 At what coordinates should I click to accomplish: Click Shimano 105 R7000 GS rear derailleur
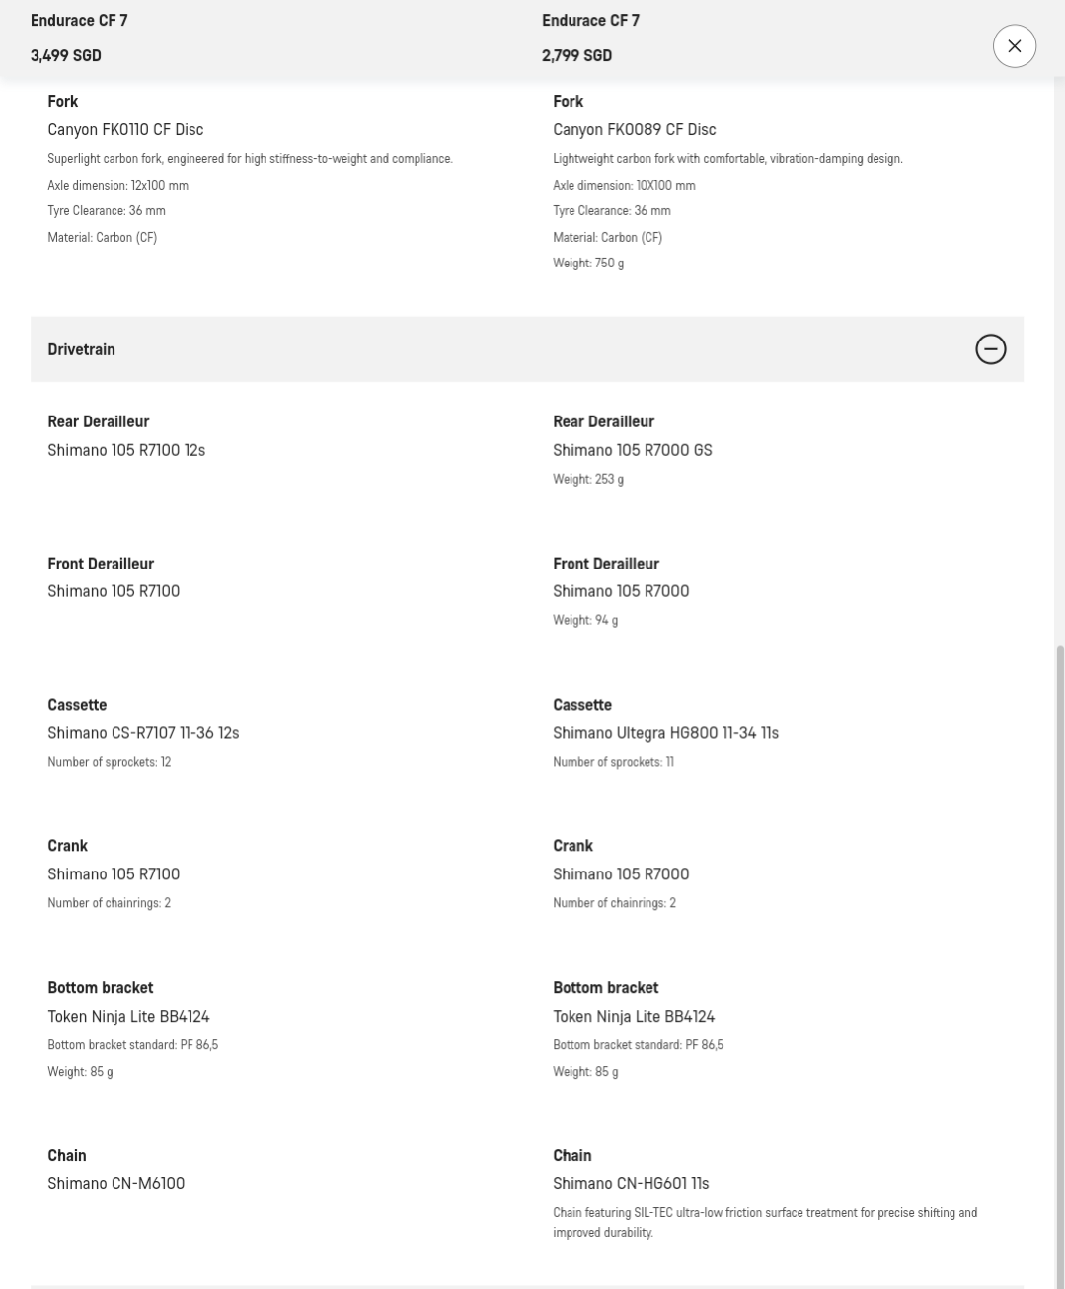click(x=632, y=450)
